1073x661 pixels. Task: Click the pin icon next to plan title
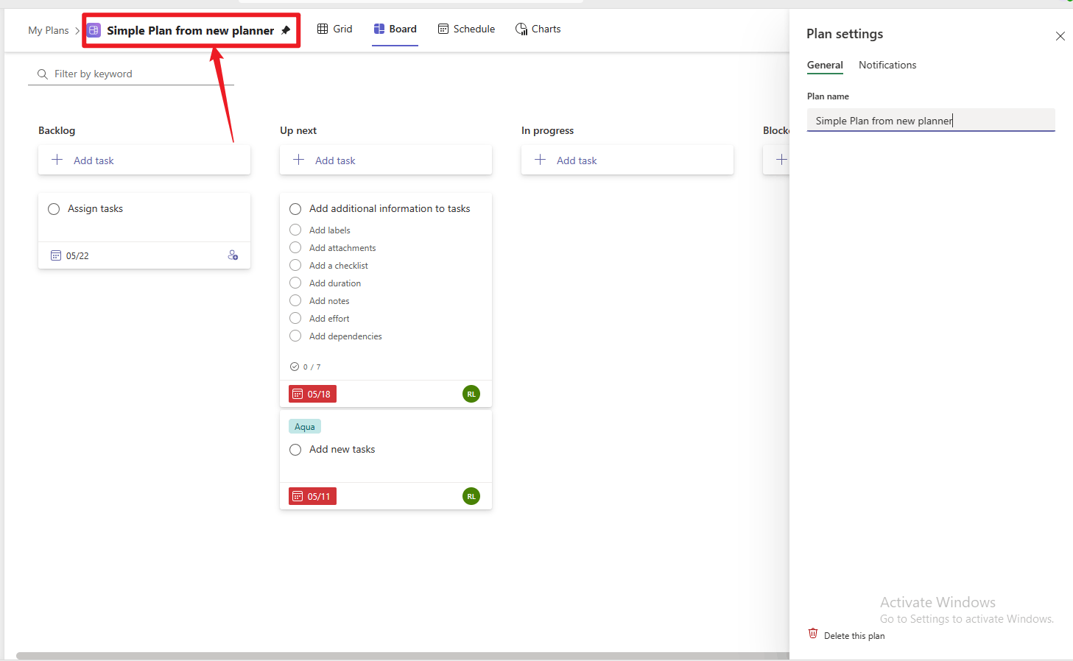[286, 30]
